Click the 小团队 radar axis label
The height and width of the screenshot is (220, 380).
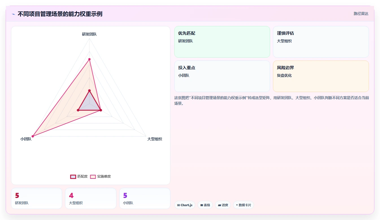[x=26, y=139]
